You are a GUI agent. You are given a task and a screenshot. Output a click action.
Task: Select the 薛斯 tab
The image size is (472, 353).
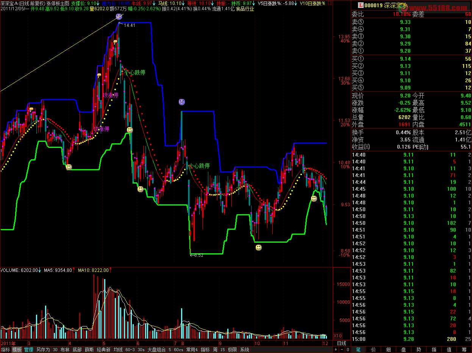pyautogui.click(x=89, y=350)
